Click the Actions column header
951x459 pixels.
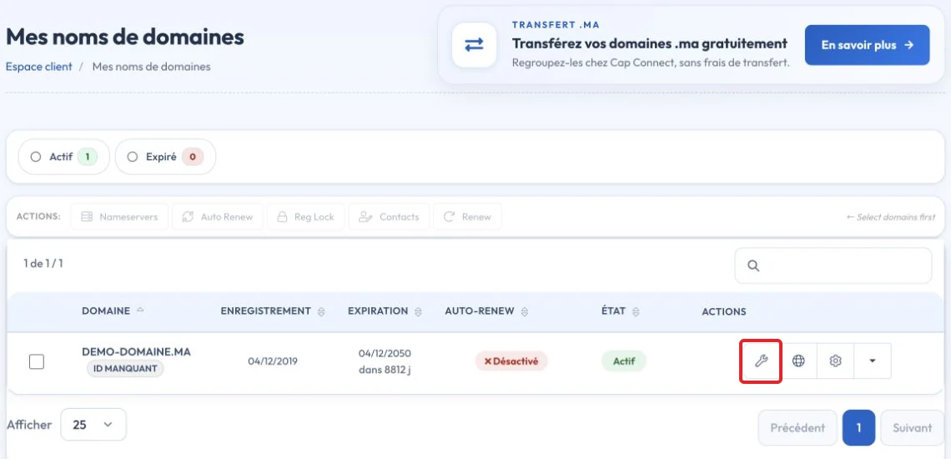pyautogui.click(x=723, y=311)
